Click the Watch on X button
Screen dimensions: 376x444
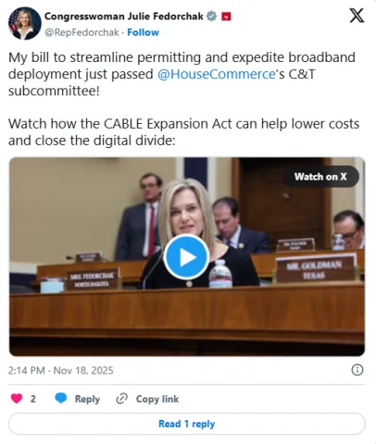[x=321, y=177]
